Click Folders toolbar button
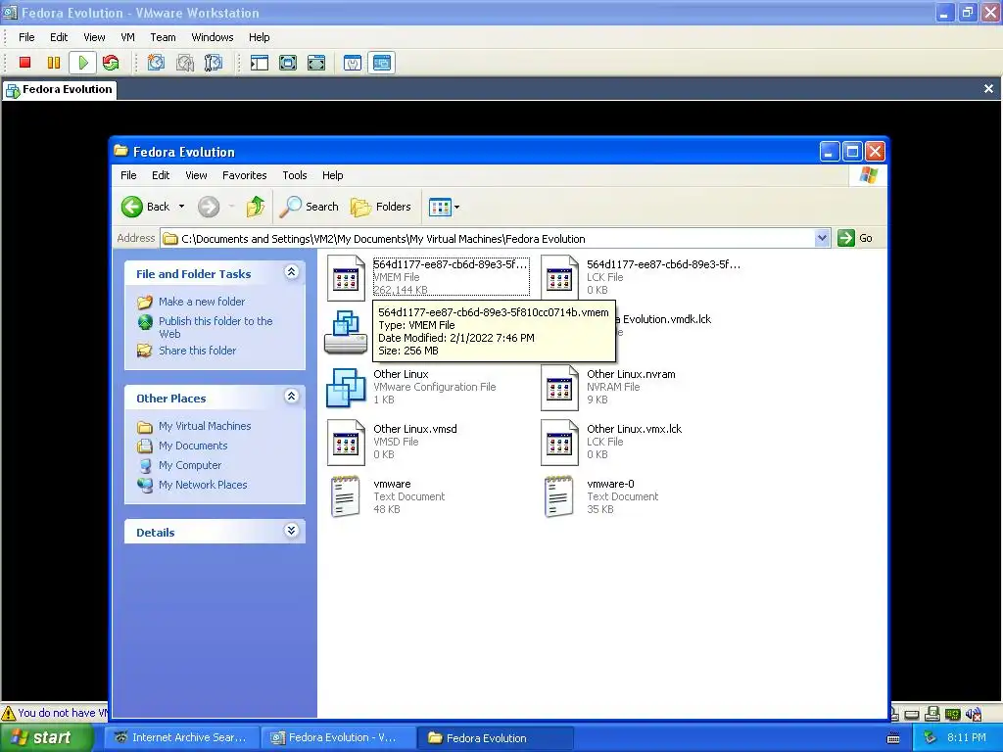Screen dimensions: 1003x752 [x=381, y=207]
